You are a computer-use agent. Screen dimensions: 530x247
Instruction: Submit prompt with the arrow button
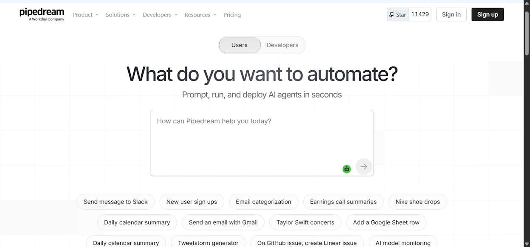point(364,167)
